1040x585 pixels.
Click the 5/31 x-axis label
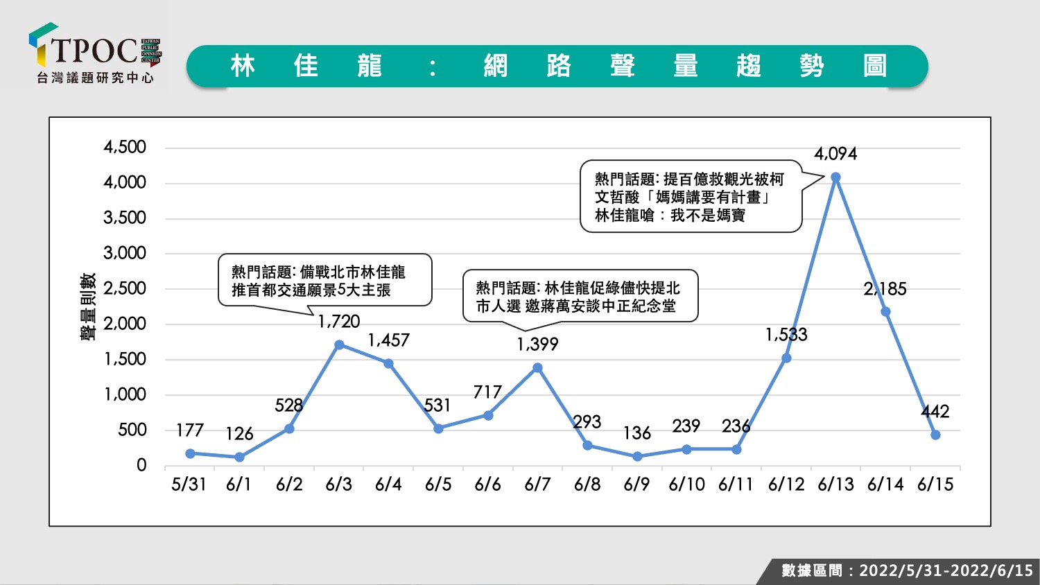189,484
